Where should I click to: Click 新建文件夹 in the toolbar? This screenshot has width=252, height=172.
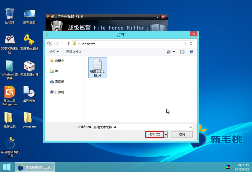[74, 52]
